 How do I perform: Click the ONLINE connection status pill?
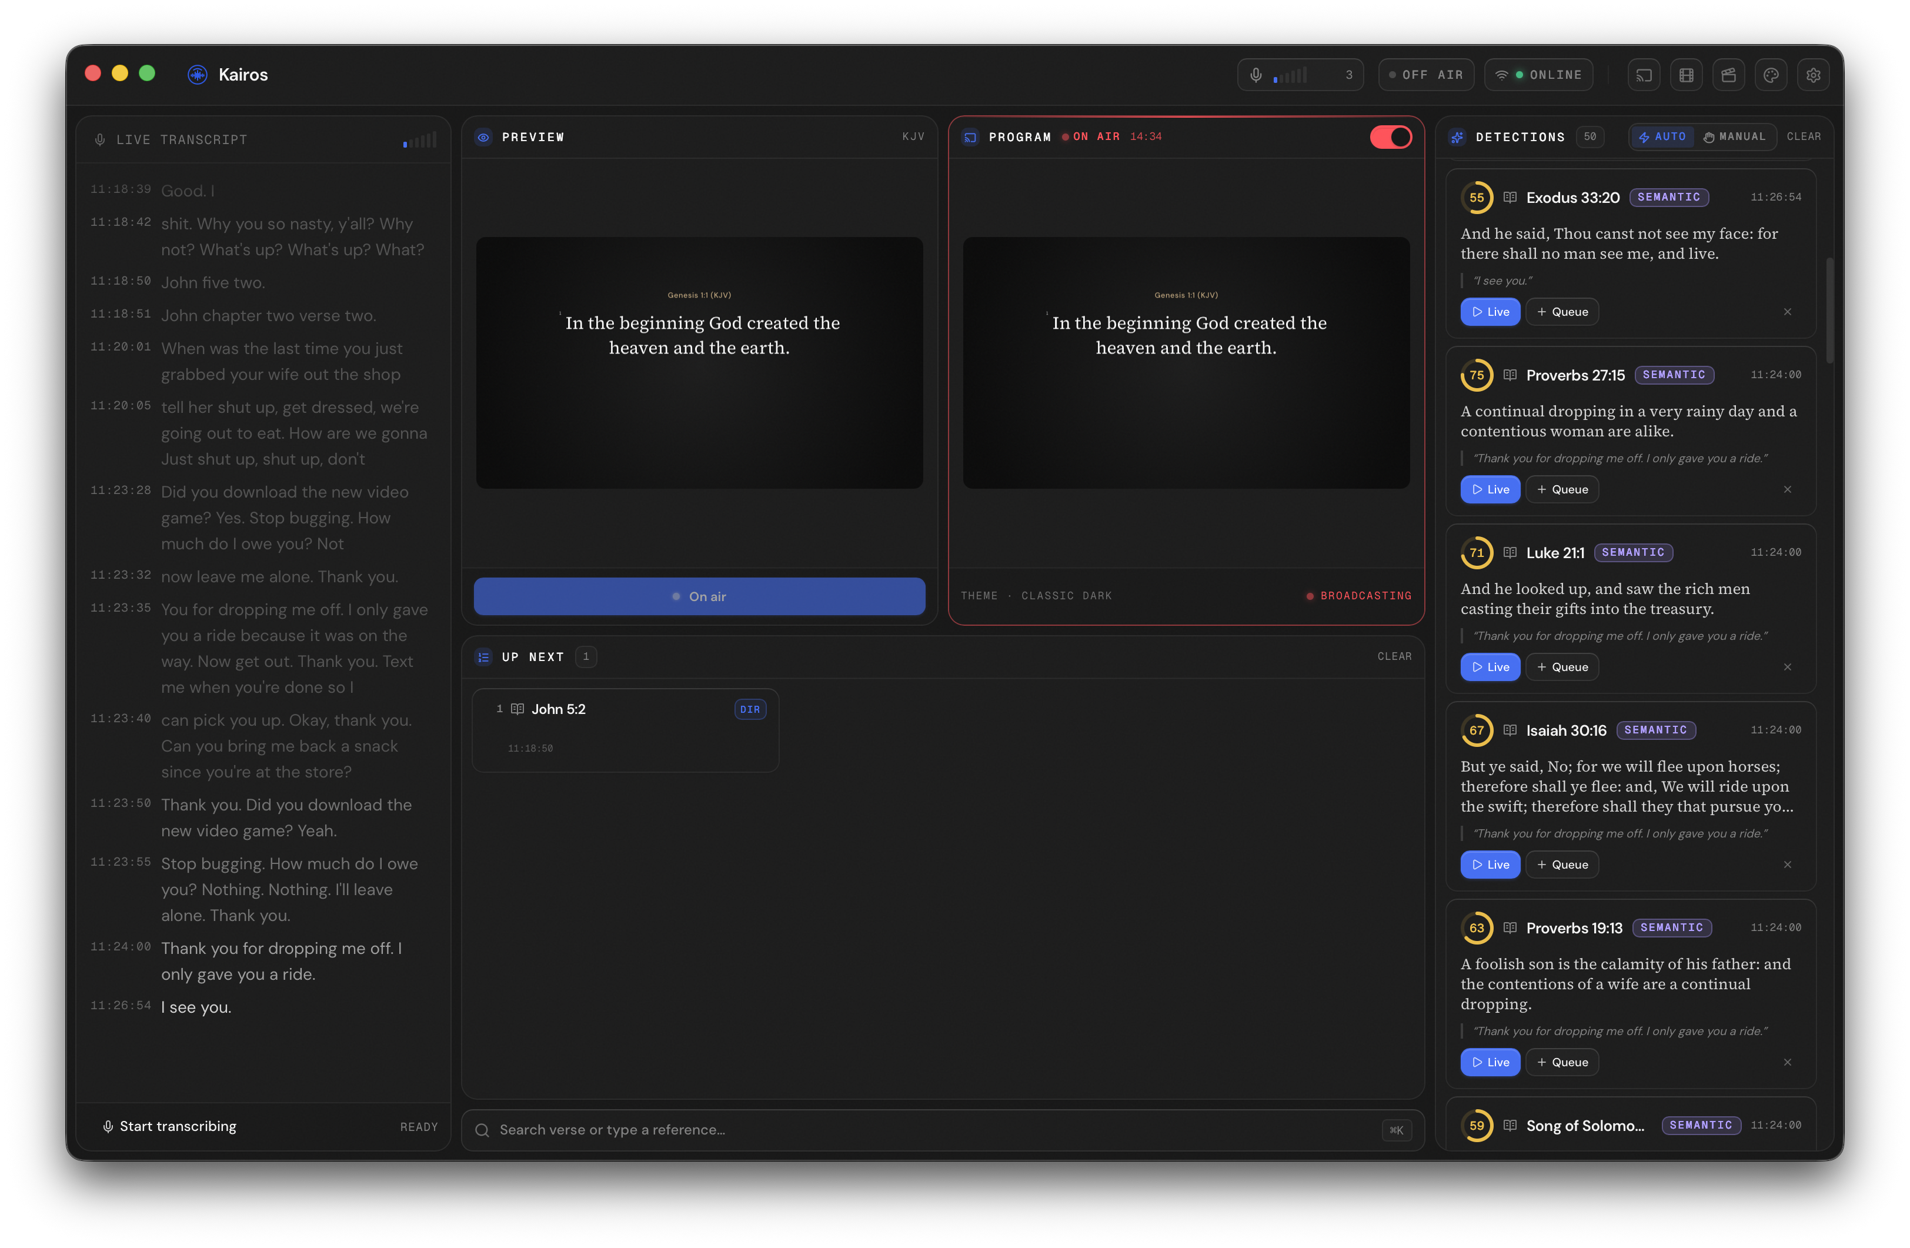pyautogui.click(x=1538, y=75)
